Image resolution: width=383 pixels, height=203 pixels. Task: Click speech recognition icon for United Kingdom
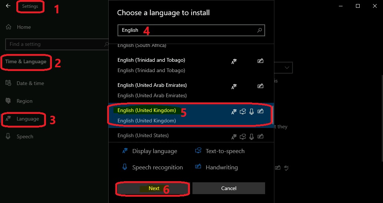point(252,112)
